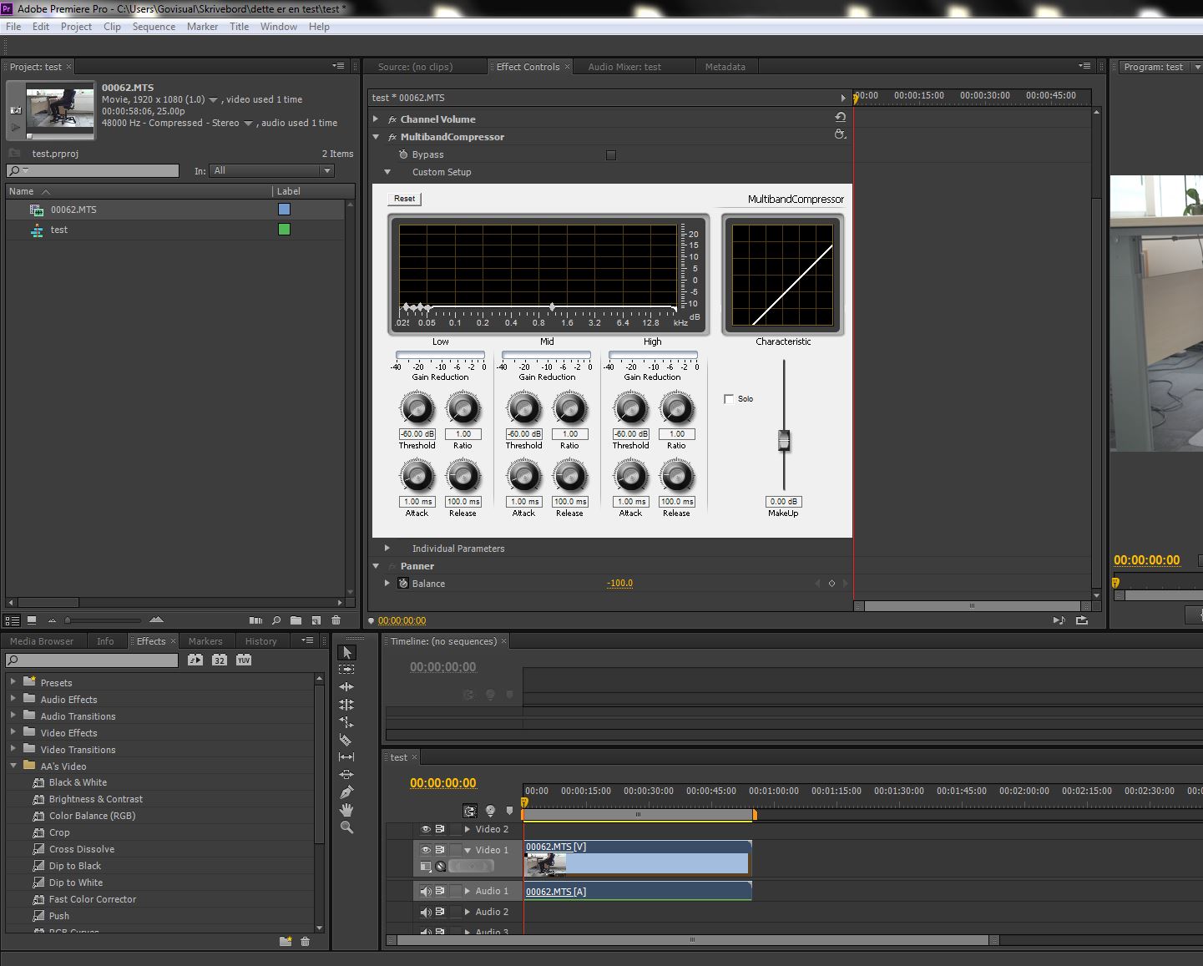Viewport: 1203px width, 966px height.
Task: Expand Video Transitions folder
Action: coord(13,749)
